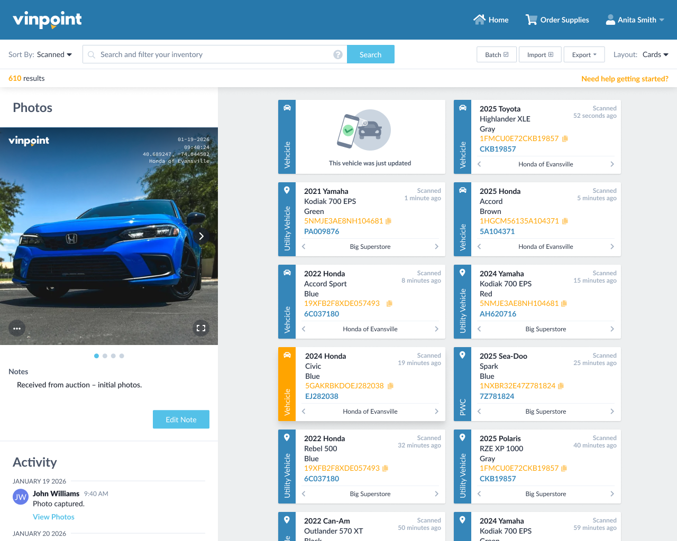Click 2025 Polaris card title

pos(500,439)
